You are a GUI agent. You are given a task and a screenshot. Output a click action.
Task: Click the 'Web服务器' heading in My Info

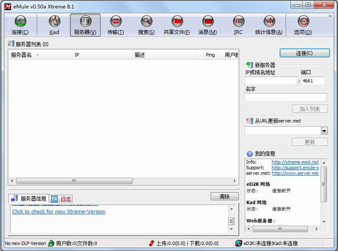[x=260, y=221]
